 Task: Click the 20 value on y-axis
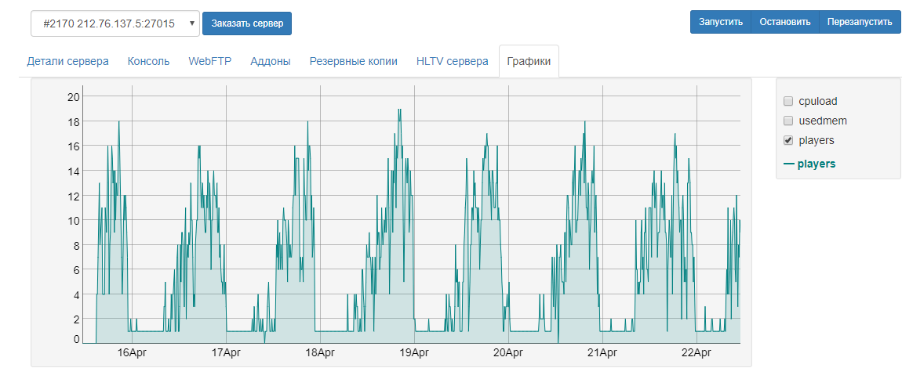tap(73, 97)
